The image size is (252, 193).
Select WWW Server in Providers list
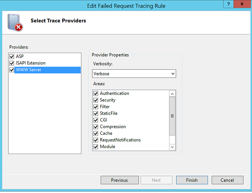tap(47, 70)
